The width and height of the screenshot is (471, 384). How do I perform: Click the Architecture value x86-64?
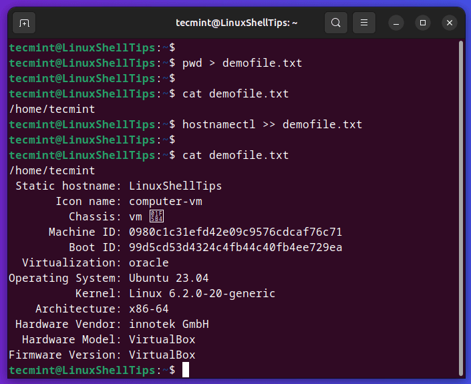149,309
